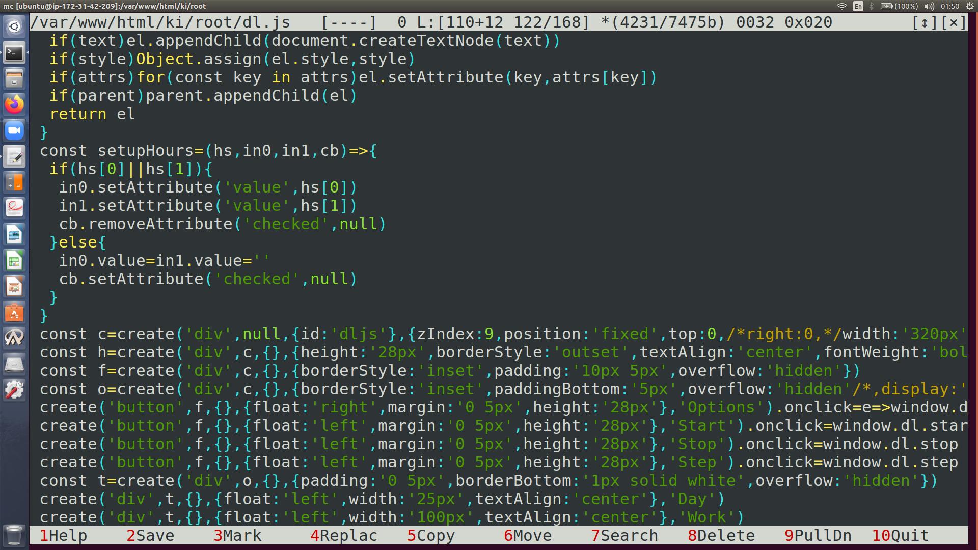This screenshot has height=550, width=978.
Task: Open Ubuntu Software Center icon
Action: (x=14, y=313)
